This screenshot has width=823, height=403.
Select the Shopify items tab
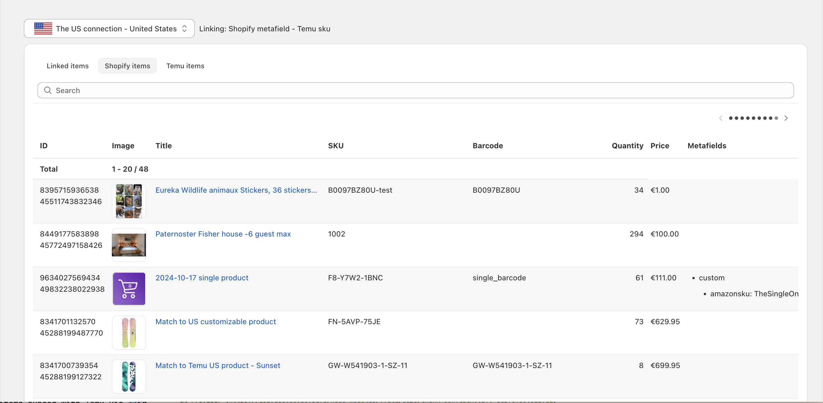coord(127,66)
